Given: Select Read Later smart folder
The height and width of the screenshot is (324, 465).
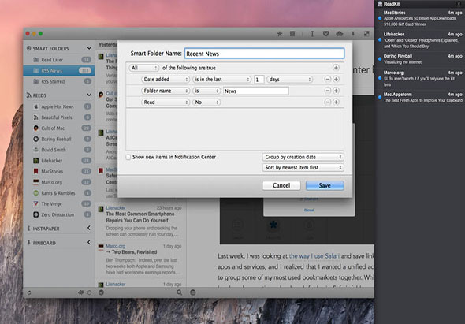Looking at the screenshot, I should click(59, 60).
